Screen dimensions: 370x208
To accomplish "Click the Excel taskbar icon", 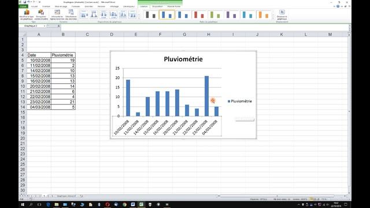I will (141, 205).
